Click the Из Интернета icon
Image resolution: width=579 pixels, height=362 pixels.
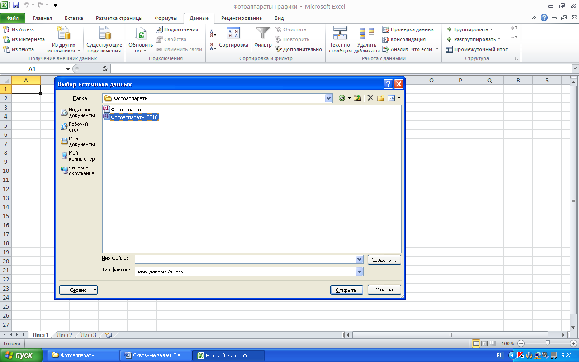tap(7, 39)
